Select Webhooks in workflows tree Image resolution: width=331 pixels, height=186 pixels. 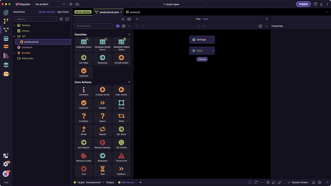coord(27,58)
